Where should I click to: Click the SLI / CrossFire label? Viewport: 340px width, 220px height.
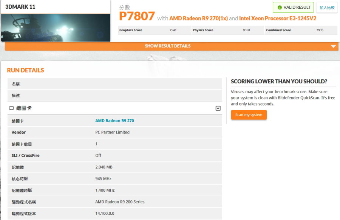pyautogui.click(x=26, y=155)
